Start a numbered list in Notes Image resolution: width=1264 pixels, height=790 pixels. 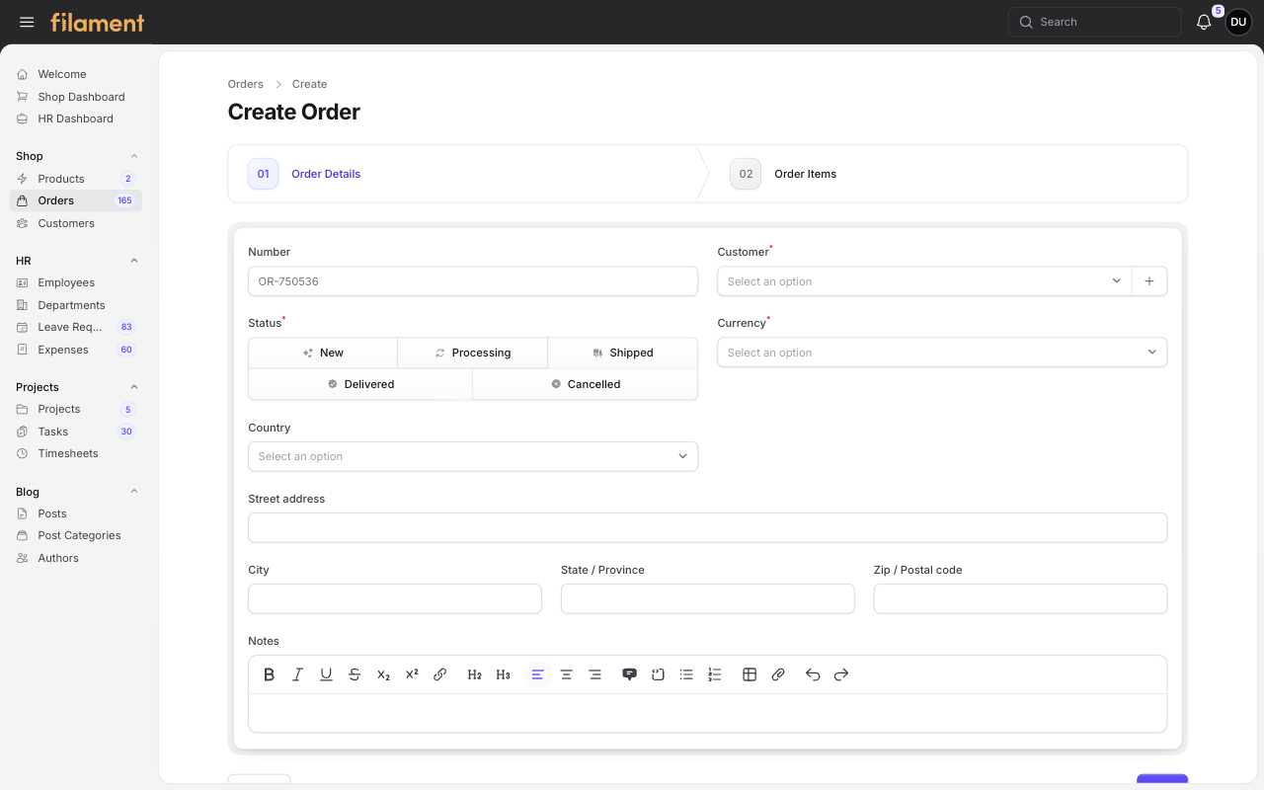(x=715, y=674)
